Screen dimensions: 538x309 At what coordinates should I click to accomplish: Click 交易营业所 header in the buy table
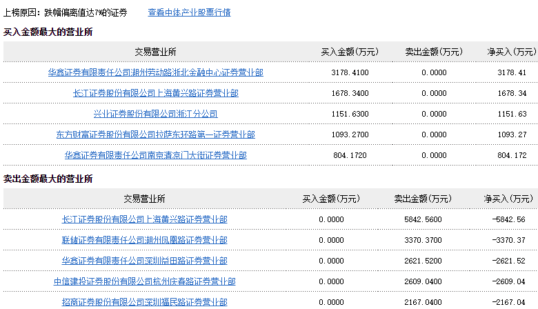155,52
